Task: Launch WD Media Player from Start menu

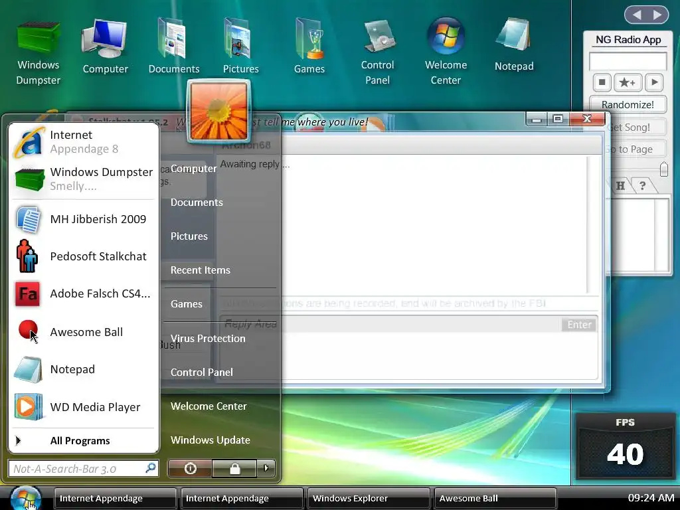Action: click(x=83, y=407)
